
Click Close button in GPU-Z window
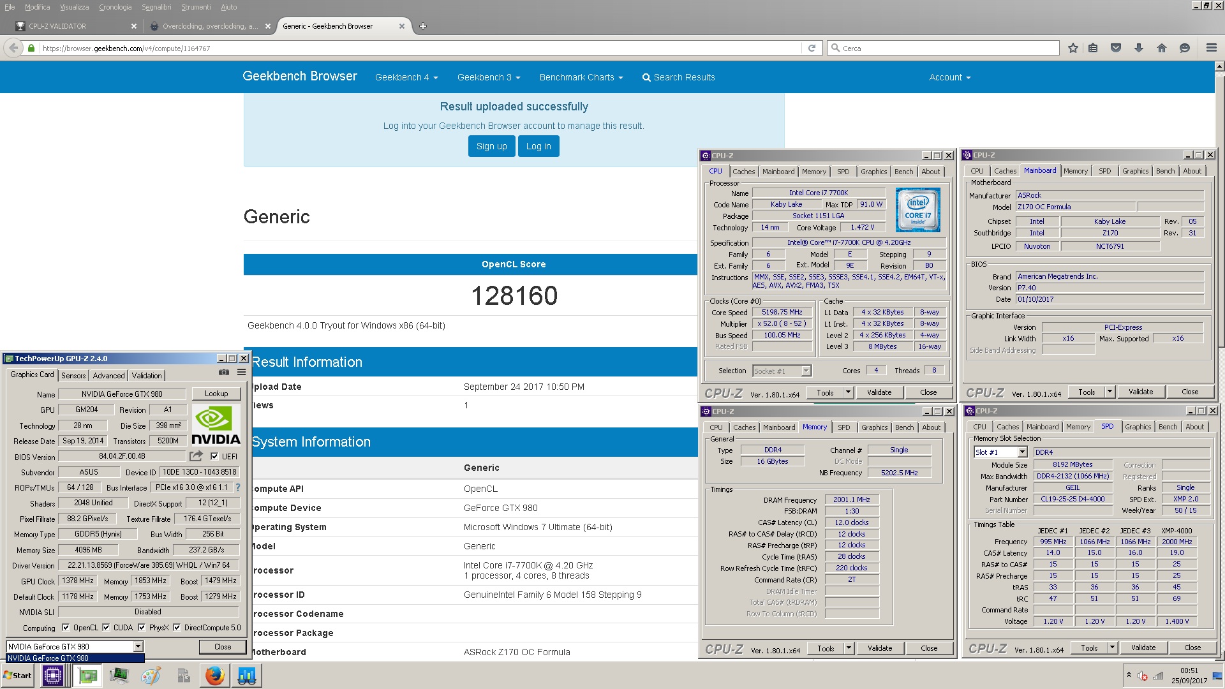(x=223, y=646)
